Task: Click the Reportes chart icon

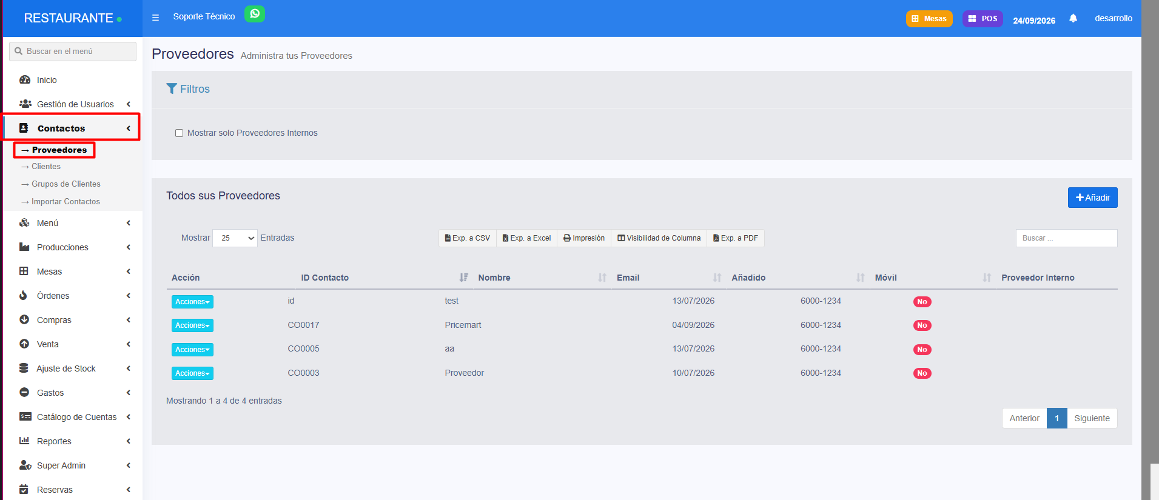Action: [x=24, y=441]
